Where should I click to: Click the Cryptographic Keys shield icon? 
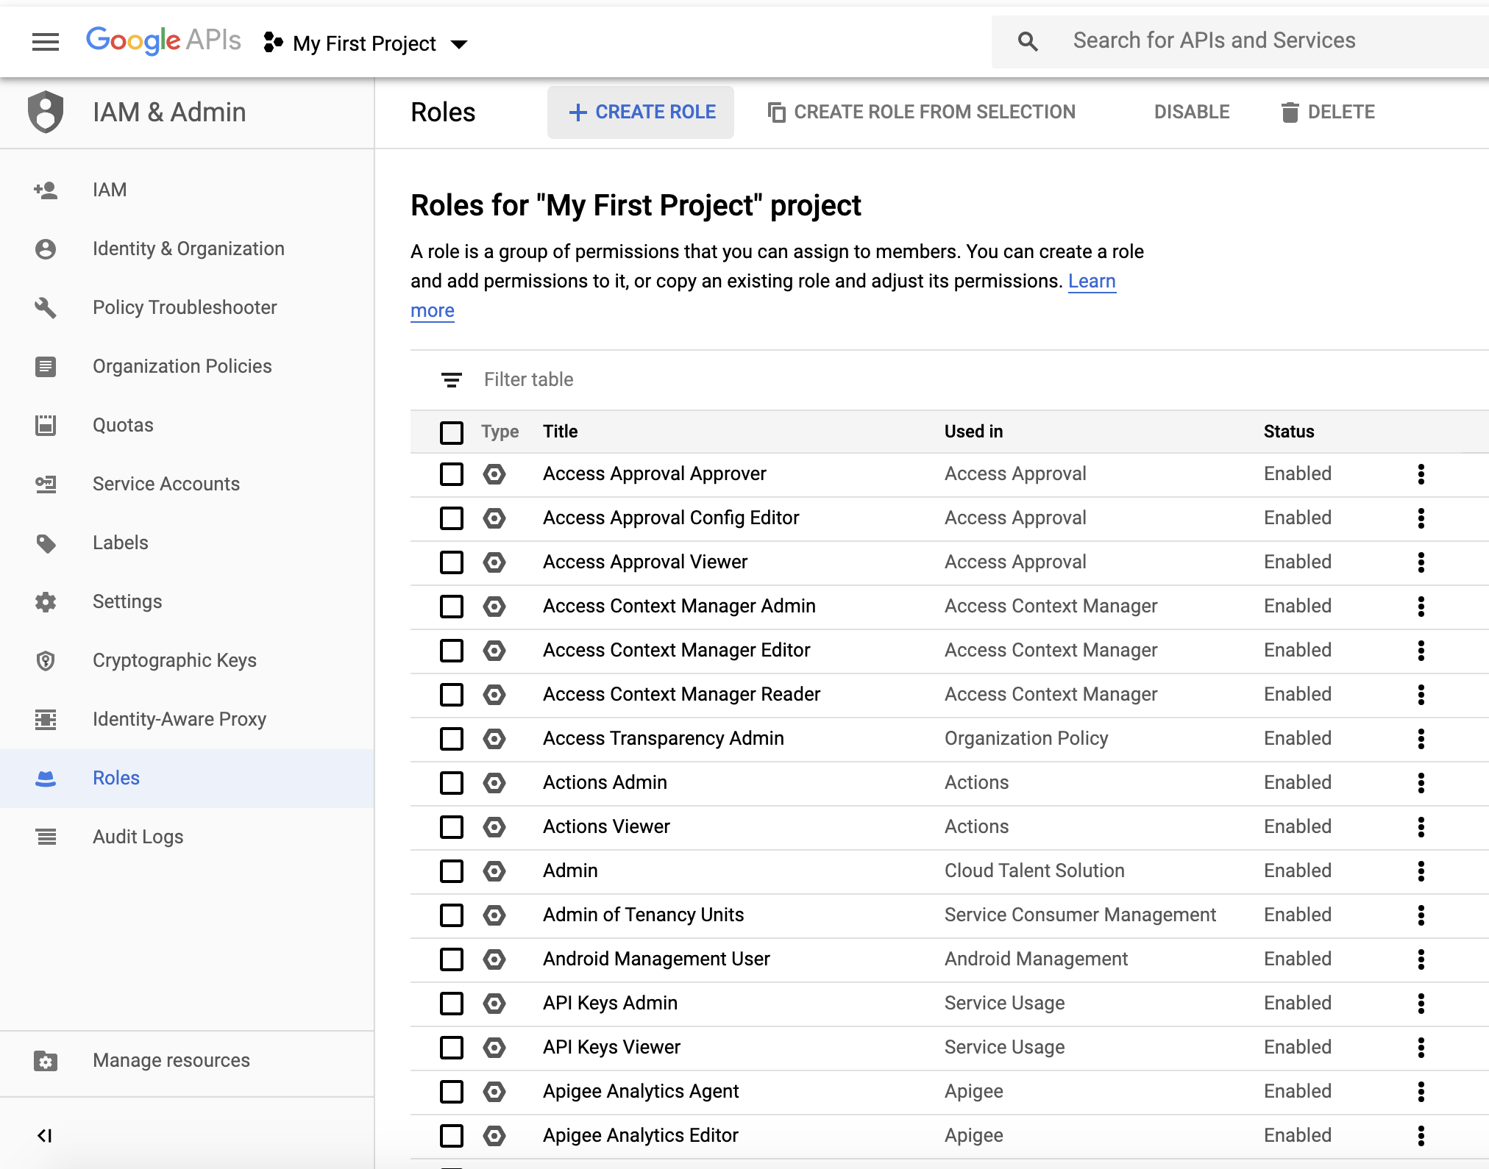tap(46, 661)
